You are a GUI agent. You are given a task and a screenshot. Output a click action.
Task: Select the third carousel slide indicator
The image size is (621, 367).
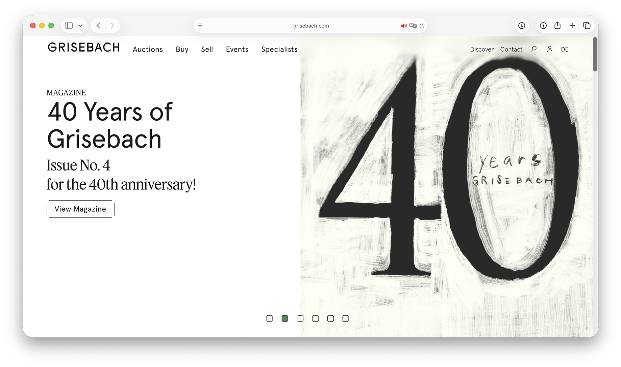coord(300,318)
